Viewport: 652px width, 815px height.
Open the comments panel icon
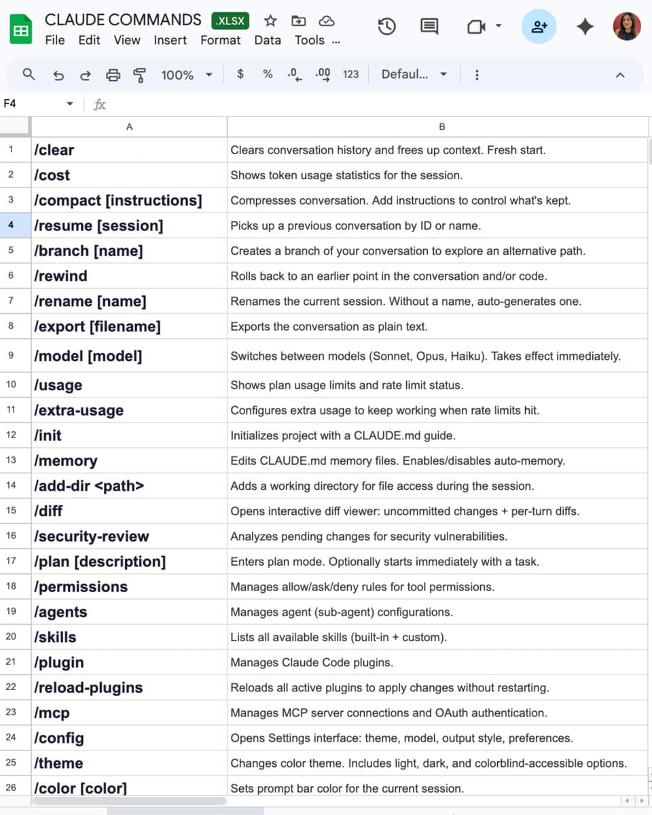tap(429, 26)
